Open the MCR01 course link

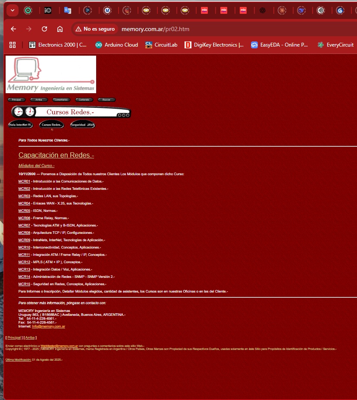[x=24, y=181]
